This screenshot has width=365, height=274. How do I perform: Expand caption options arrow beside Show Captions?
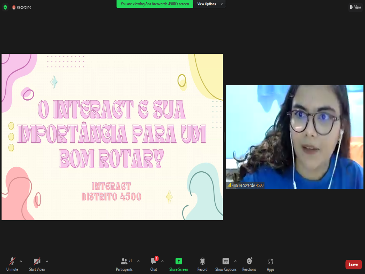tap(235, 261)
